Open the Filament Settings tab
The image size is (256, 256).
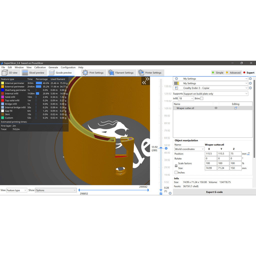coord(121,73)
